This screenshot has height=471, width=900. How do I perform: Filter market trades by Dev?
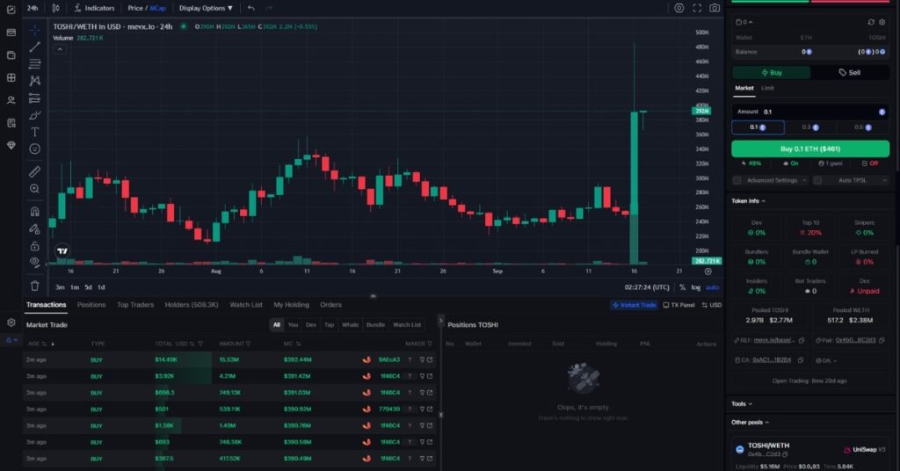[x=311, y=325]
